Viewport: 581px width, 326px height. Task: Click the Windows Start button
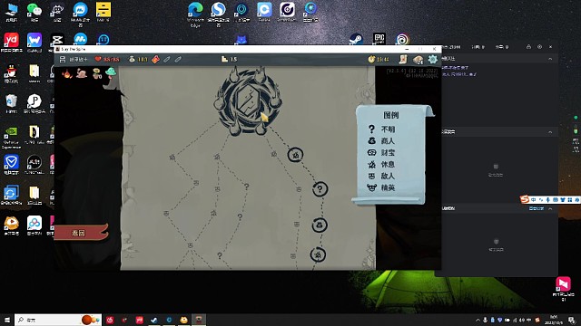pyautogui.click(x=7, y=320)
